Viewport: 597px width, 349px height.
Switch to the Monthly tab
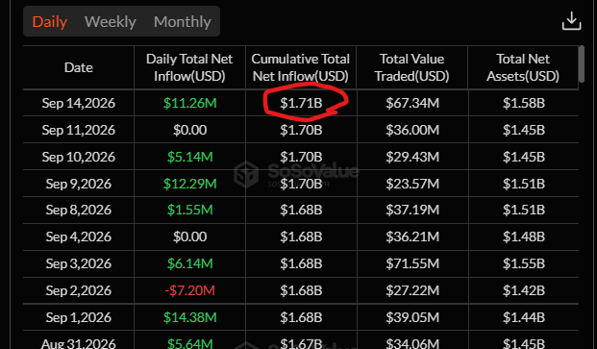pyautogui.click(x=183, y=22)
